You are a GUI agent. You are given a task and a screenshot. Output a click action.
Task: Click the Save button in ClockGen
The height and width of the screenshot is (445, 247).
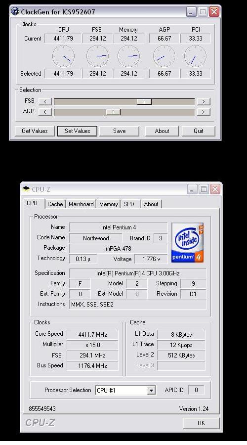tap(120, 131)
